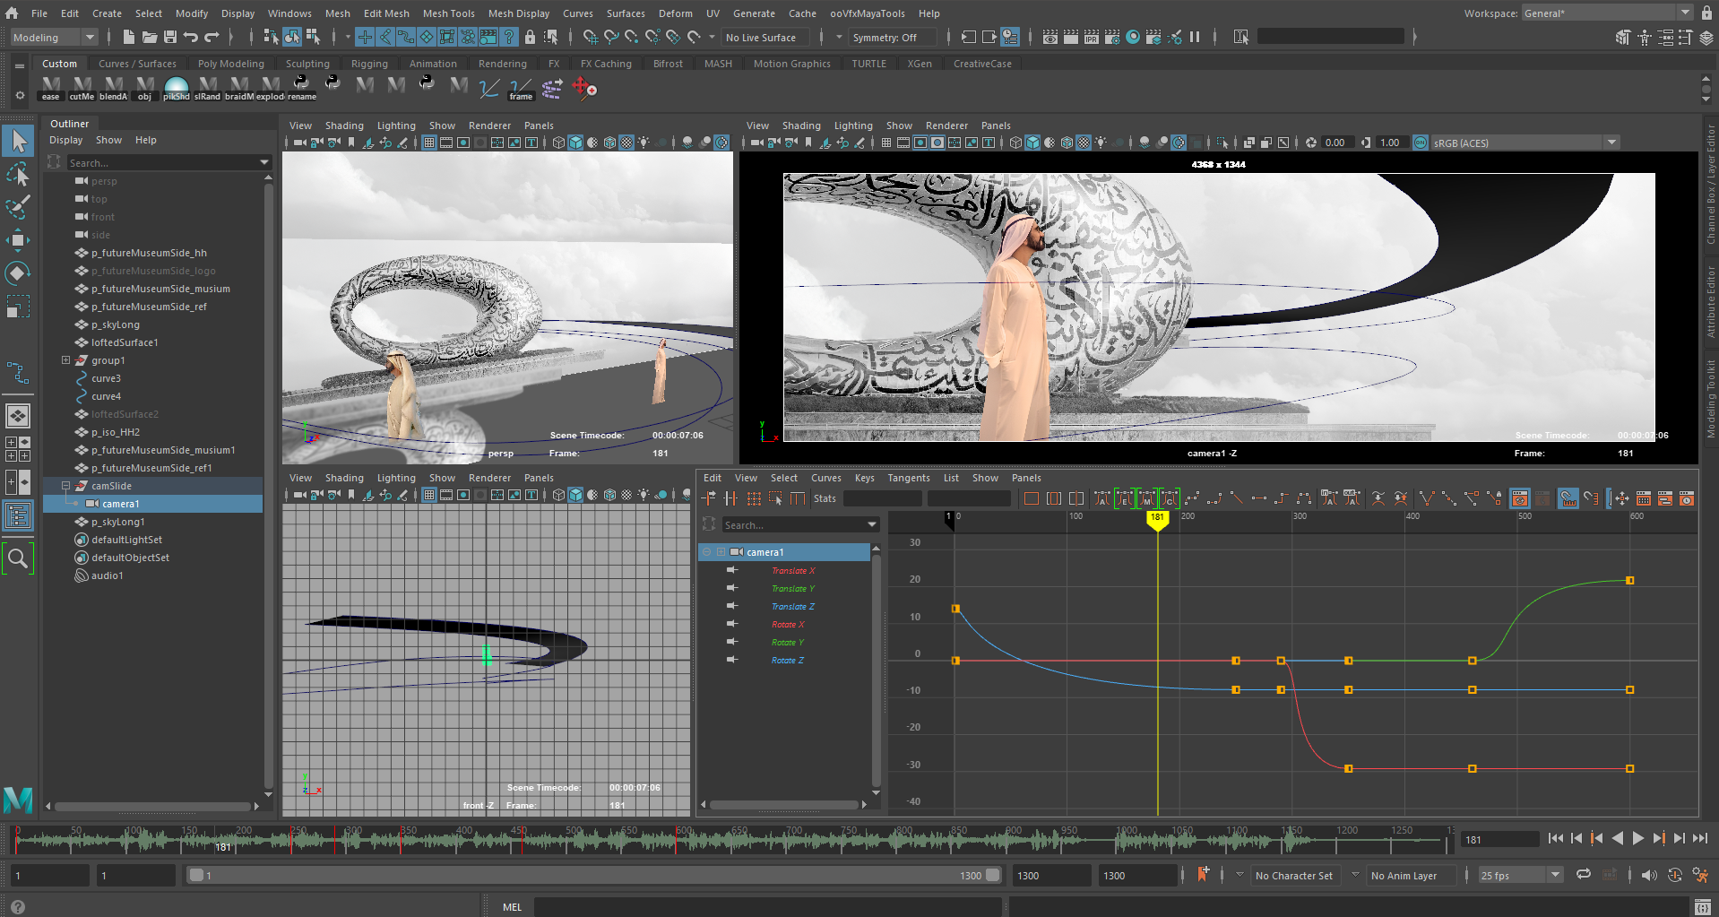The image size is (1719, 917).
Task: Toggle the Outliner sidebar icon
Action: pyautogui.click(x=18, y=515)
